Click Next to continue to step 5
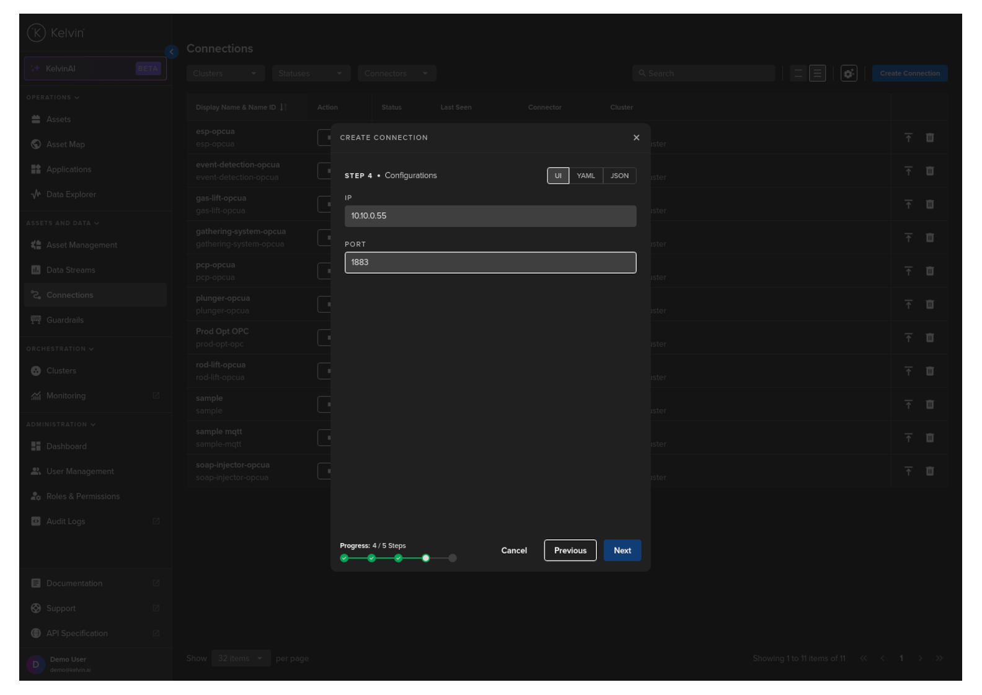This screenshot has width=982, height=695. [622, 550]
